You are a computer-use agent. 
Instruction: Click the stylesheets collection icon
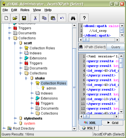[x=21, y=118]
